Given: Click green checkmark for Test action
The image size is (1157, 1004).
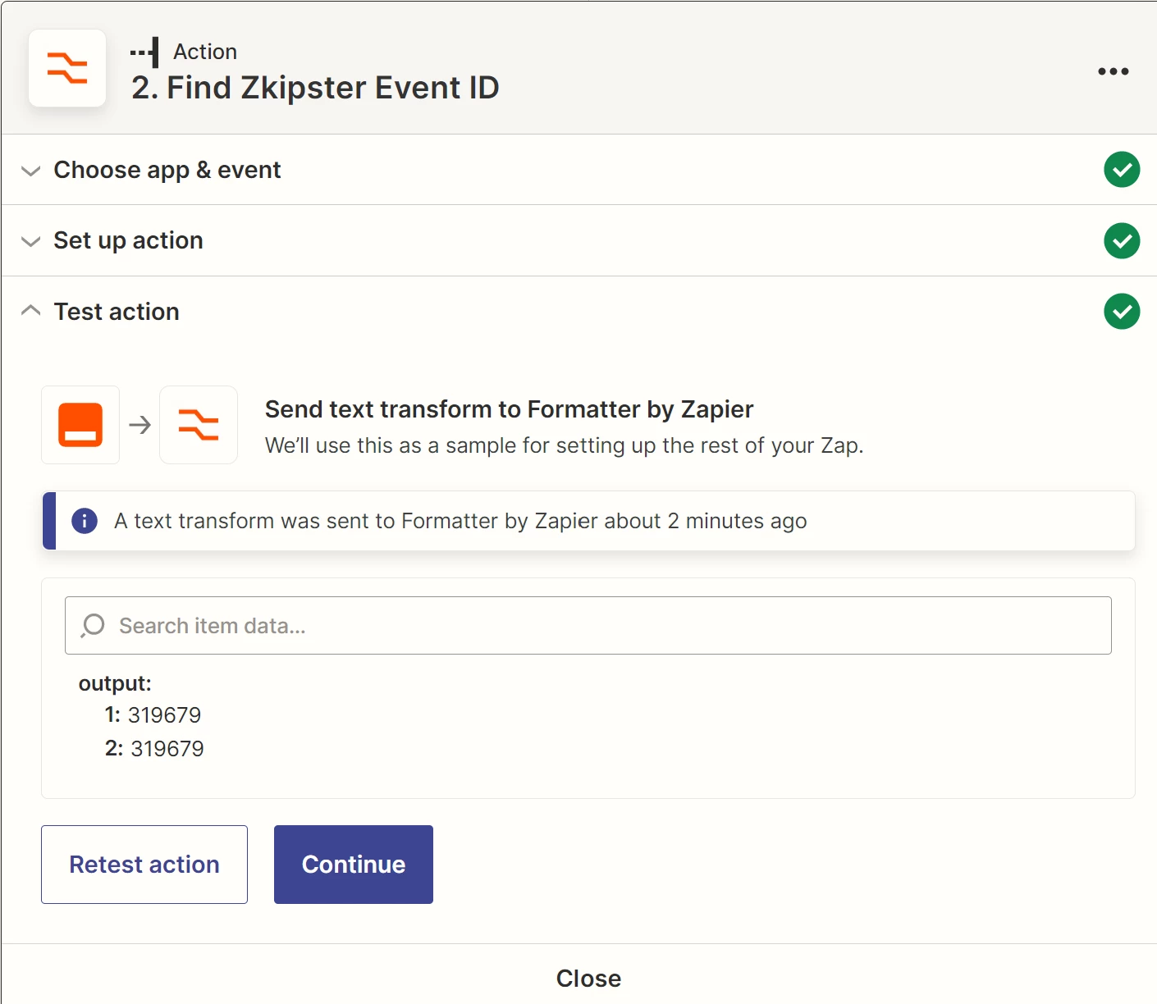Looking at the screenshot, I should 1122,312.
